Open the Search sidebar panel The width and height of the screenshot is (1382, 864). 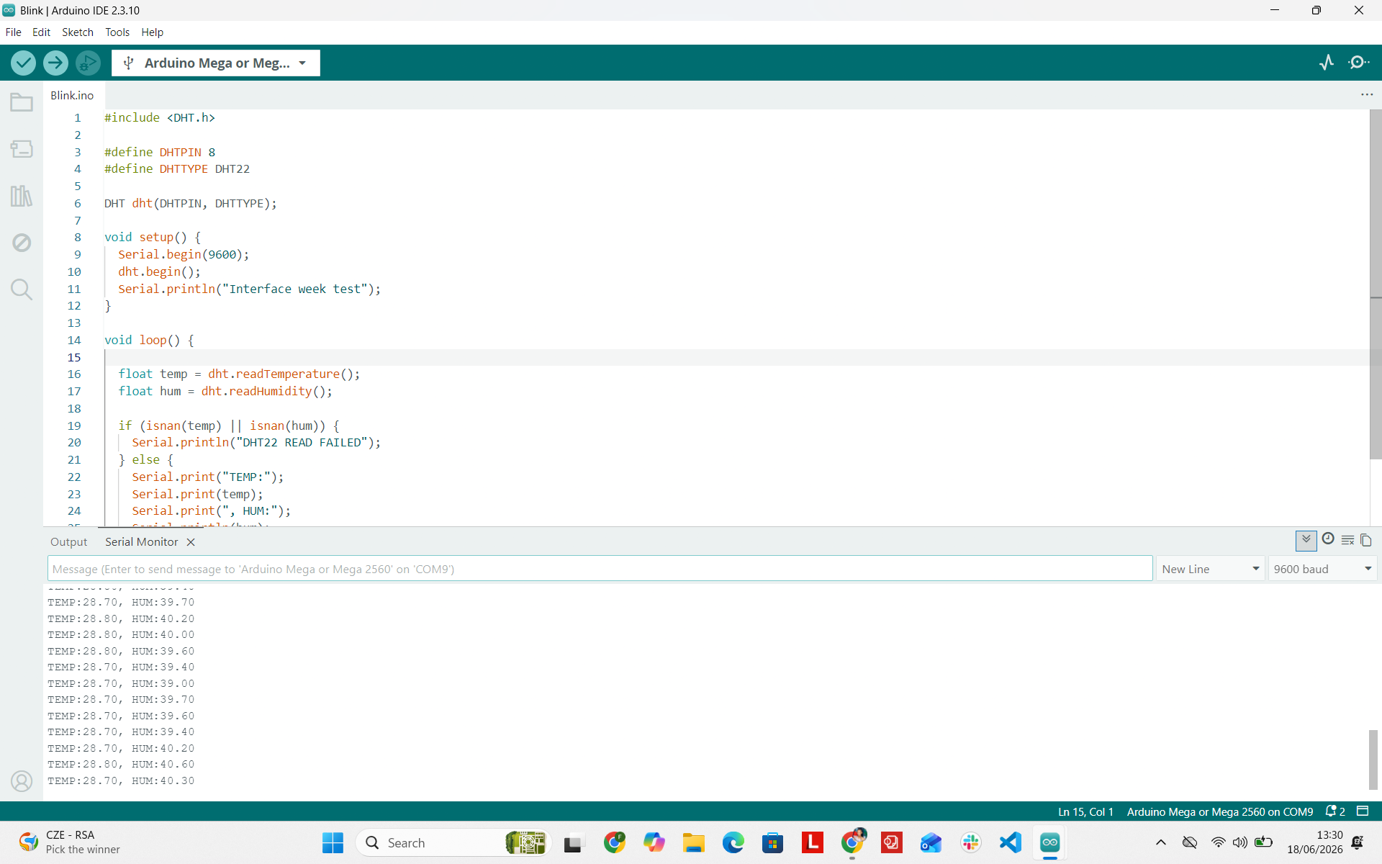pos(22,289)
